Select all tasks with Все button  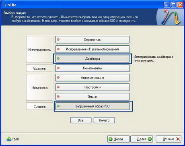(x=81, y=120)
